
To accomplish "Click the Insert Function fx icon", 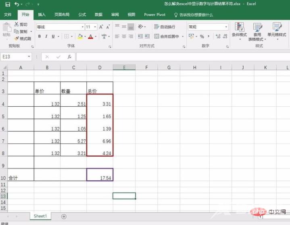I will pyautogui.click(x=69, y=57).
